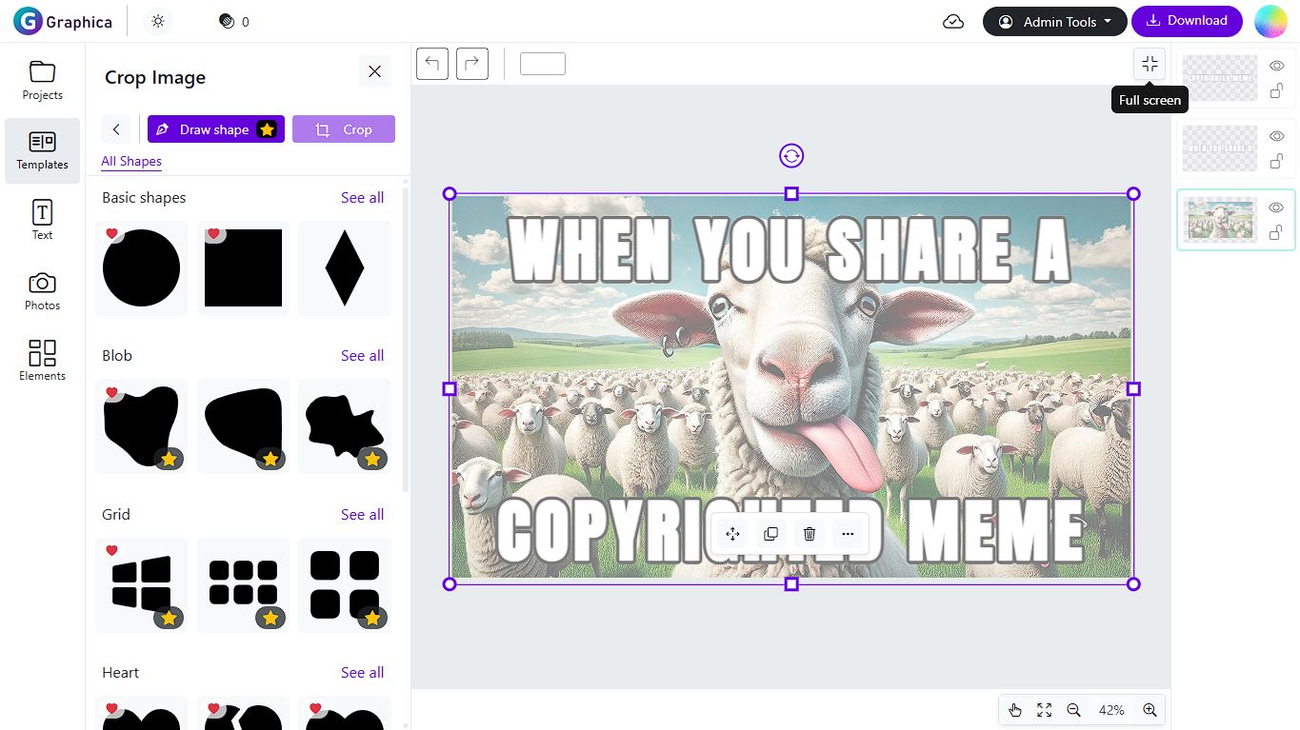See all Grid shapes

click(x=363, y=515)
